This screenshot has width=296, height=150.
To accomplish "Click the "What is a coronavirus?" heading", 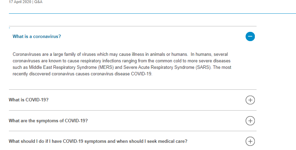I will click(x=37, y=36).
